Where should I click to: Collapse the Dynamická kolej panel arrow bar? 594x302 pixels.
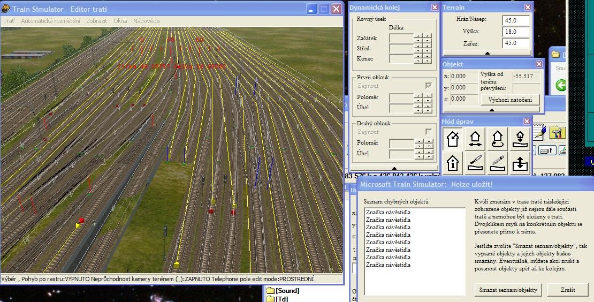(x=394, y=168)
